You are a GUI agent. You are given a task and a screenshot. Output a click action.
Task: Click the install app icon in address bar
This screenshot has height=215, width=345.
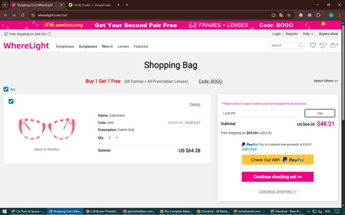273,15
